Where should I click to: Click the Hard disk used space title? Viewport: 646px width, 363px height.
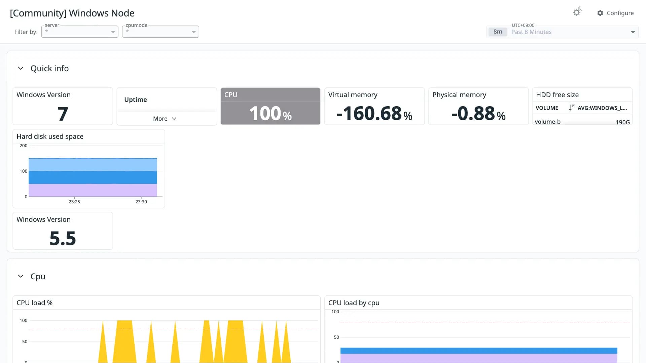[50, 136]
